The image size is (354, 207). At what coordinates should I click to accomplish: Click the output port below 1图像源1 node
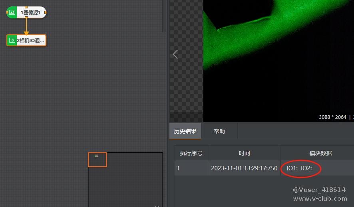click(26, 18)
